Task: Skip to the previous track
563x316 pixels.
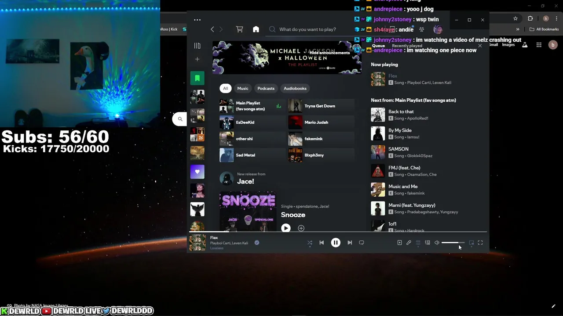Action: [x=322, y=243]
